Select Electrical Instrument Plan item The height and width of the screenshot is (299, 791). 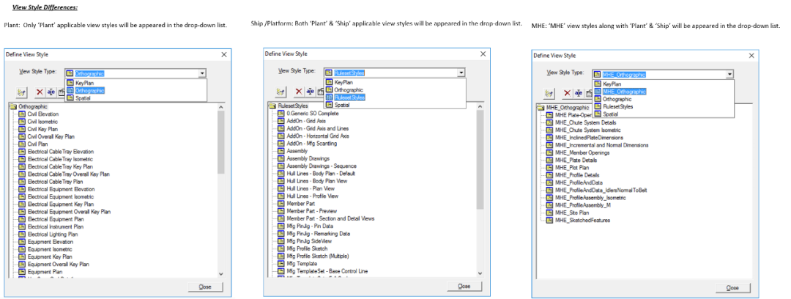[x=56, y=226]
